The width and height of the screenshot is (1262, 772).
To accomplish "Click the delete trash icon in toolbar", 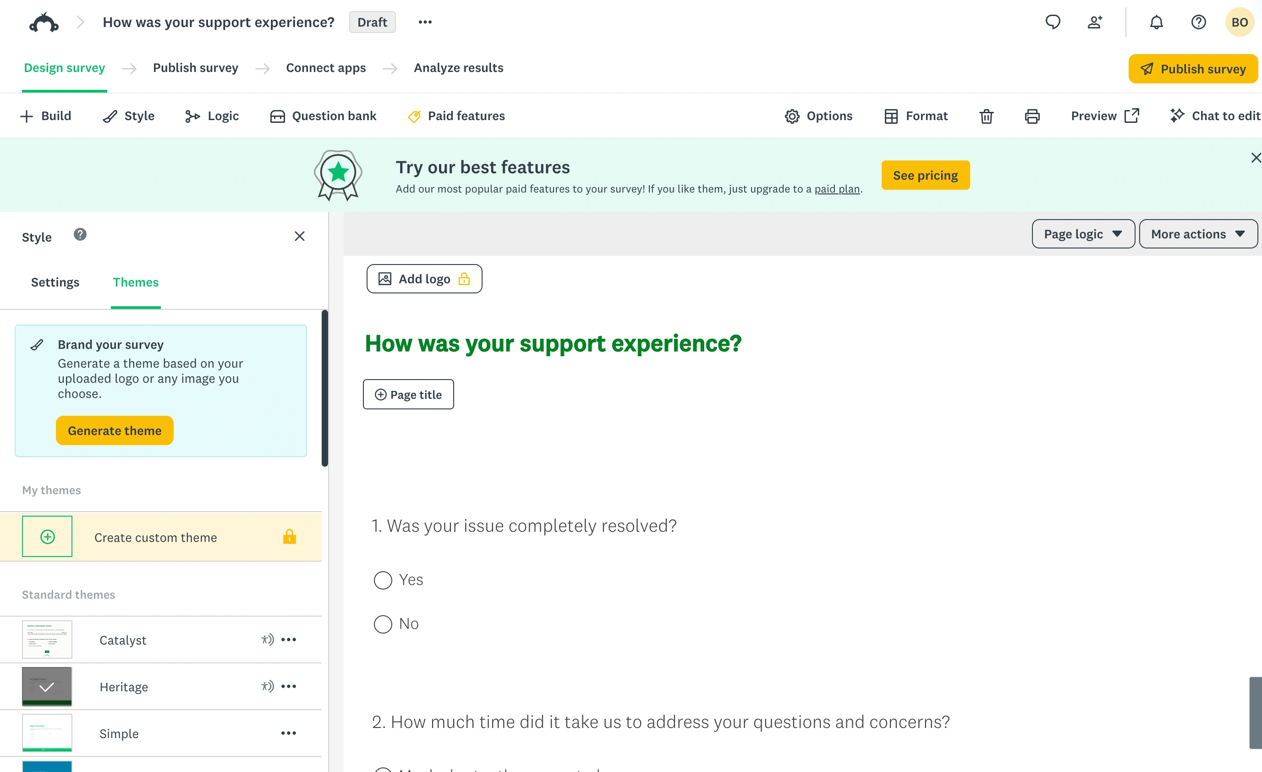I will (x=986, y=116).
